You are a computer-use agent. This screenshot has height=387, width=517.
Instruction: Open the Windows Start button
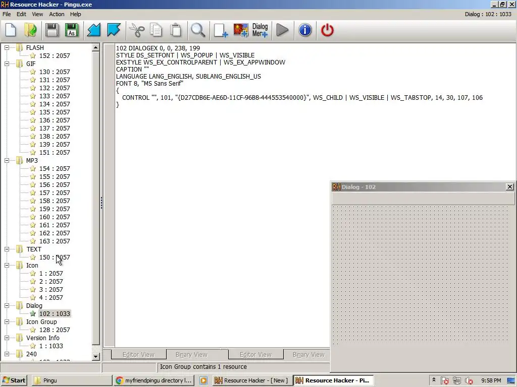point(14,380)
